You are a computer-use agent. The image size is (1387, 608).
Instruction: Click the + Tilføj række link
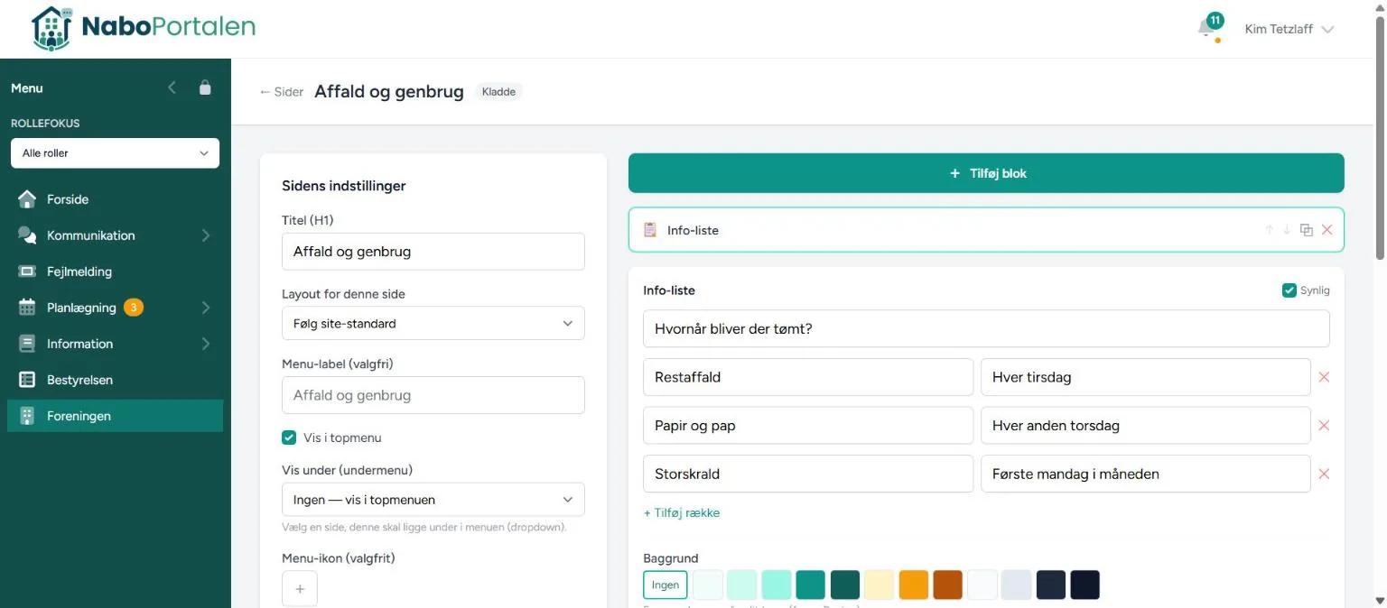coord(682,512)
